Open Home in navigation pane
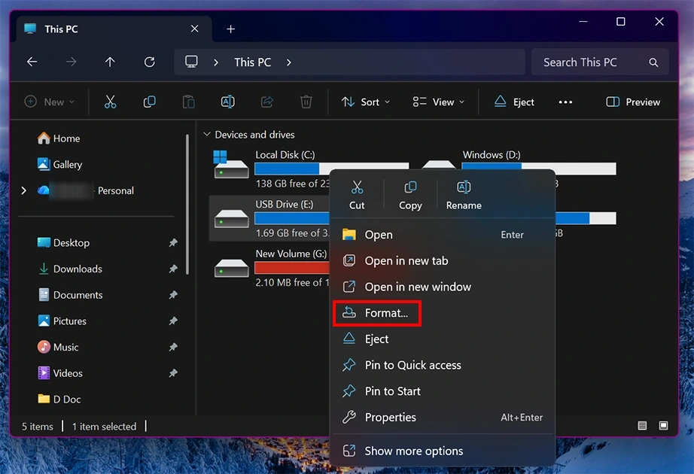The image size is (694, 474). 59,138
